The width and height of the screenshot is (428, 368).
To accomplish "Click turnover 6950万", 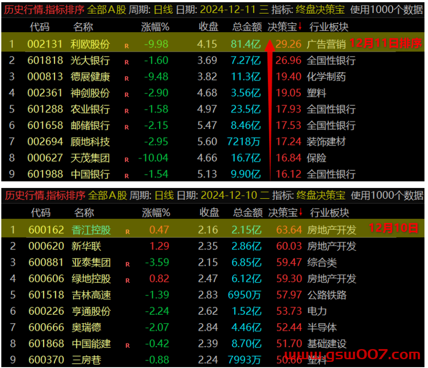I will coord(244,295).
